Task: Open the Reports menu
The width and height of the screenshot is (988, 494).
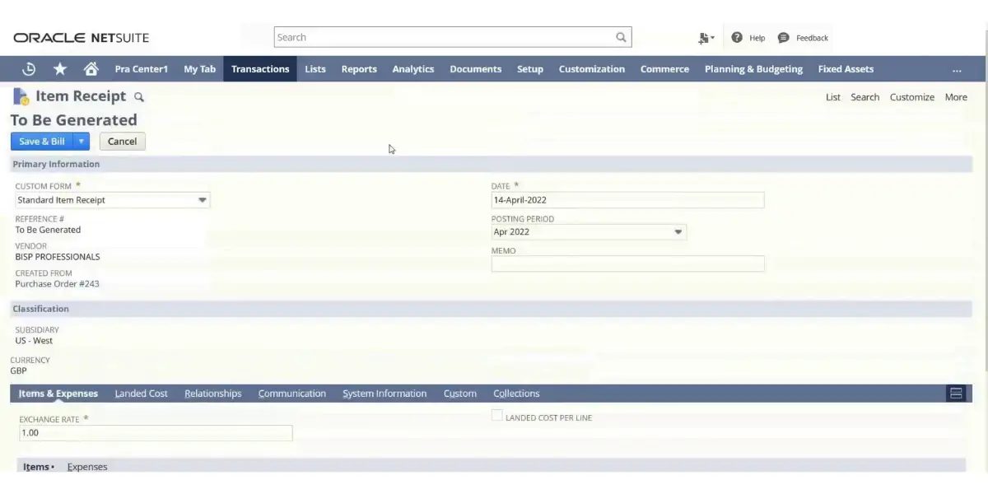Action: pos(359,69)
